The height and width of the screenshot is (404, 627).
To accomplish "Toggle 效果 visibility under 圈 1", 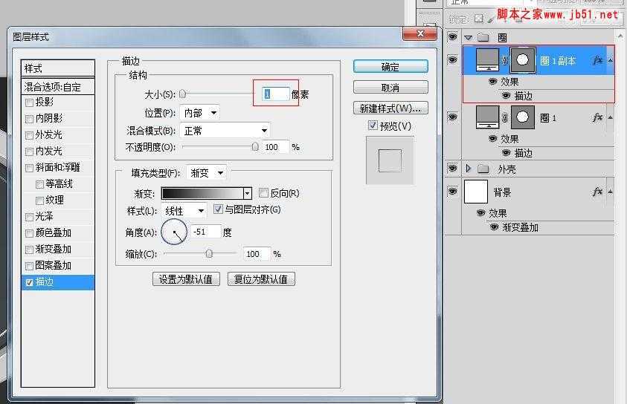I will 492,139.
